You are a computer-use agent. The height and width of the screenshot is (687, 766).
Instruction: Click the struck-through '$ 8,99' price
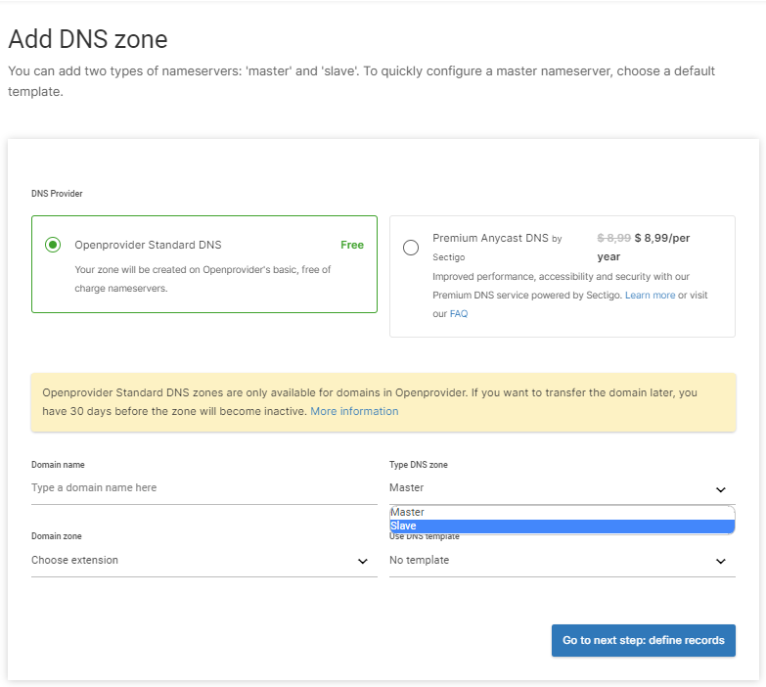pos(613,238)
